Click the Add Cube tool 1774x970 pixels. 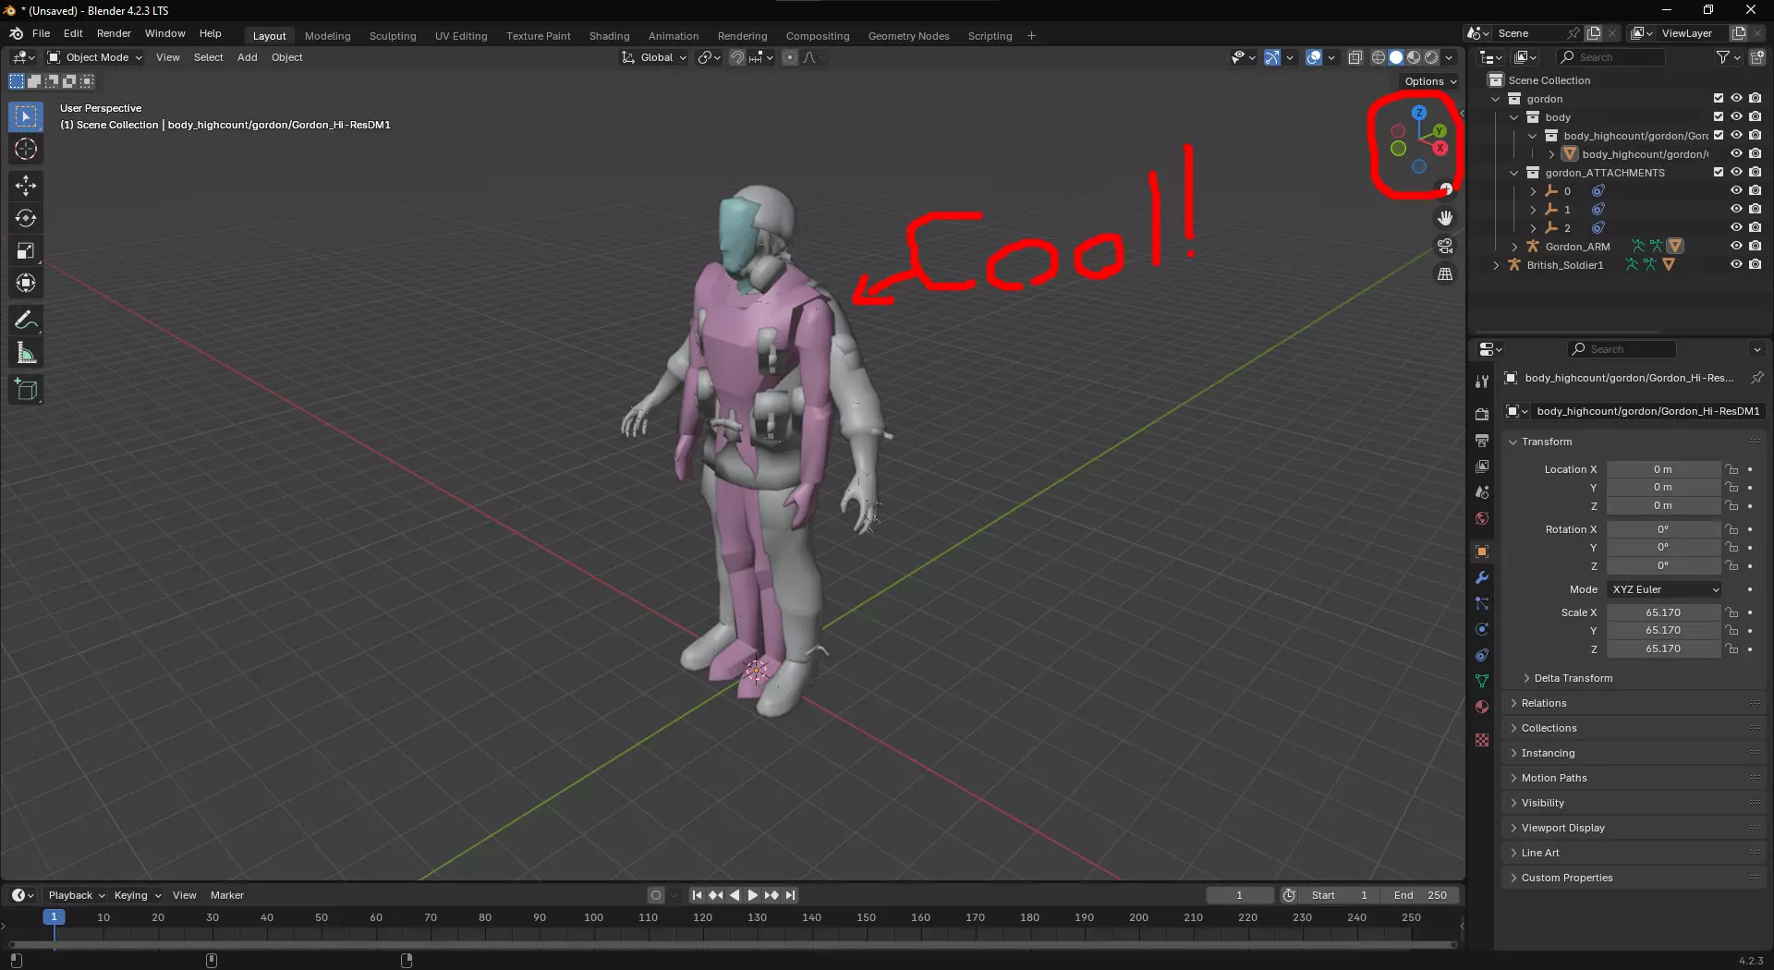26,390
